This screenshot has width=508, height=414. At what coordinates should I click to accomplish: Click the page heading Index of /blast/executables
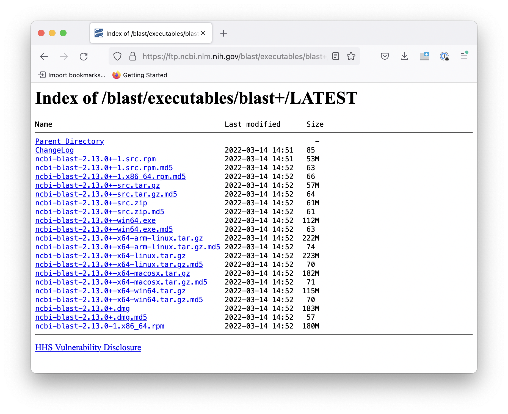click(x=196, y=98)
